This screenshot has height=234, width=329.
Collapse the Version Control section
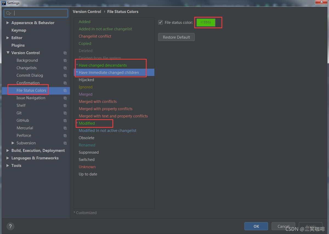[x=8, y=53]
